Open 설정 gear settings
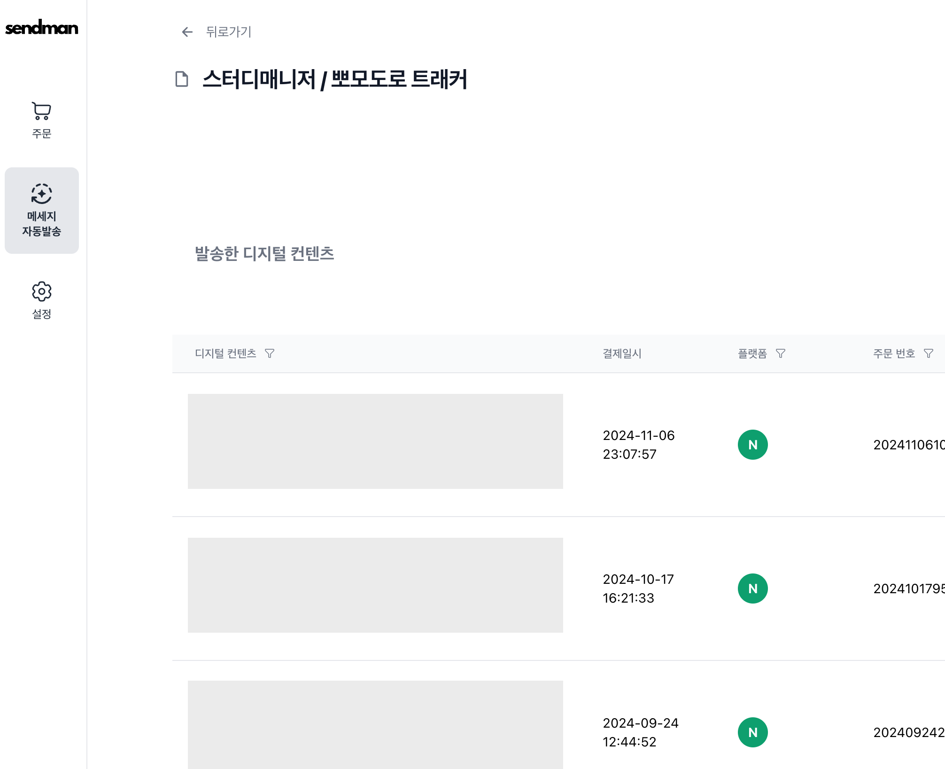 (x=42, y=300)
